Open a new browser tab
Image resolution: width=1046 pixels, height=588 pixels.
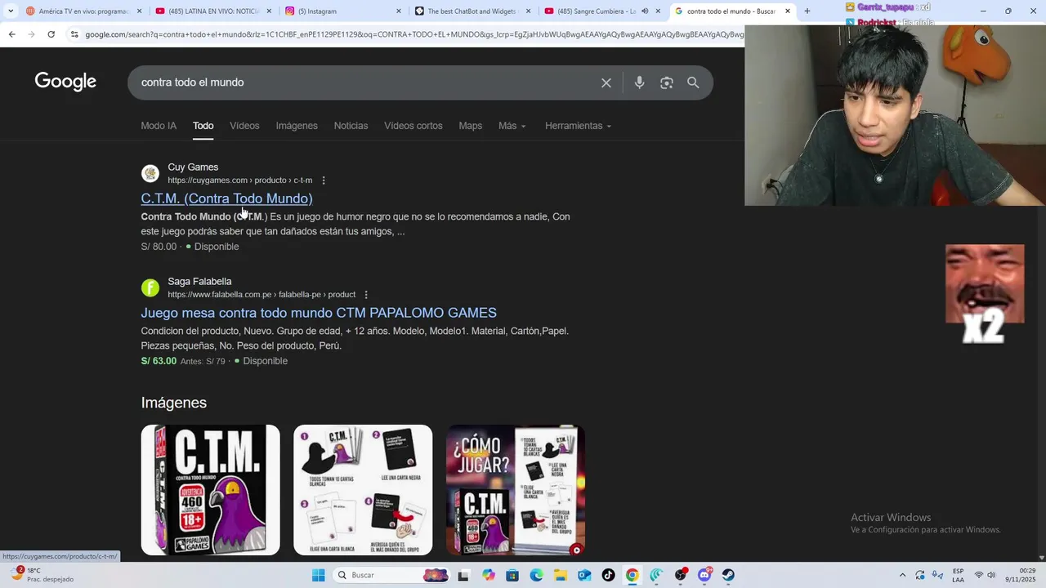click(807, 11)
